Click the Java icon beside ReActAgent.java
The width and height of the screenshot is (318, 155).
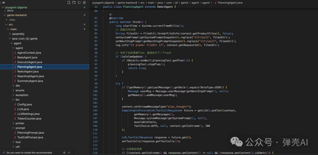click(15, 72)
